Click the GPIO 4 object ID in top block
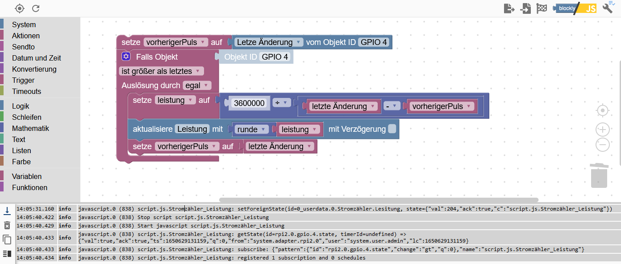 tap(374, 42)
